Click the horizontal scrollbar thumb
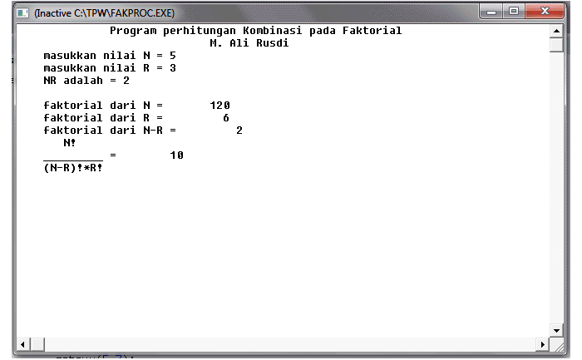The width and height of the screenshot is (582, 360). tap(37, 344)
